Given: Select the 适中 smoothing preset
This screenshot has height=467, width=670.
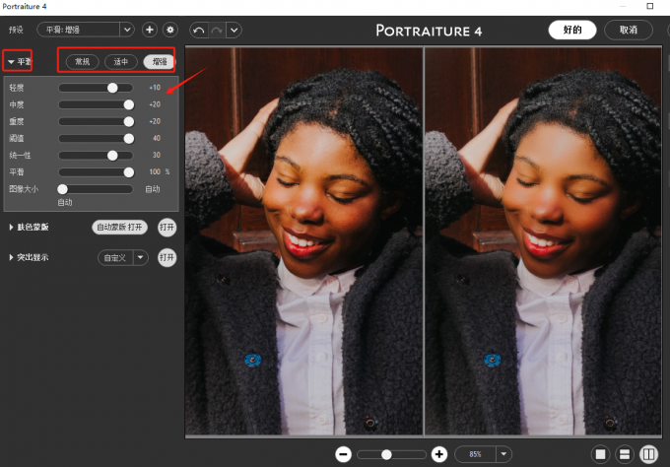Looking at the screenshot, I should pyautogui.click(x=121, y=62).
